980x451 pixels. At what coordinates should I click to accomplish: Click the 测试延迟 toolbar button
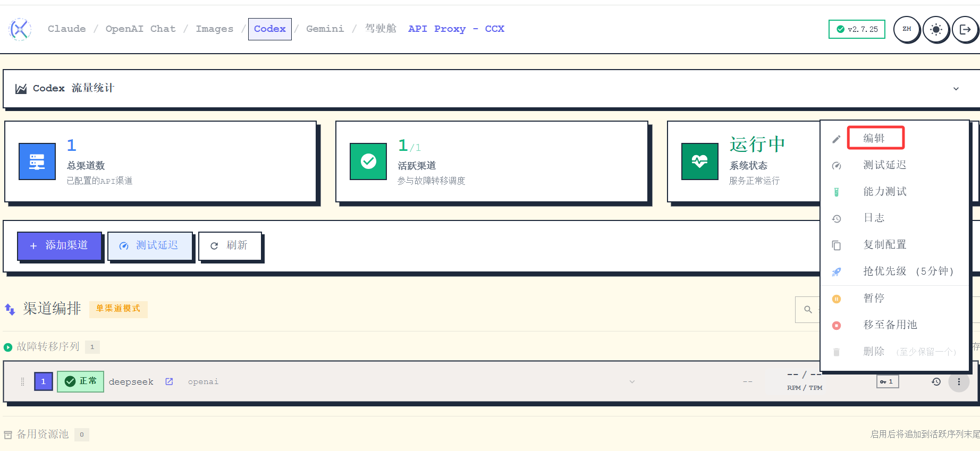pos(150,246)
